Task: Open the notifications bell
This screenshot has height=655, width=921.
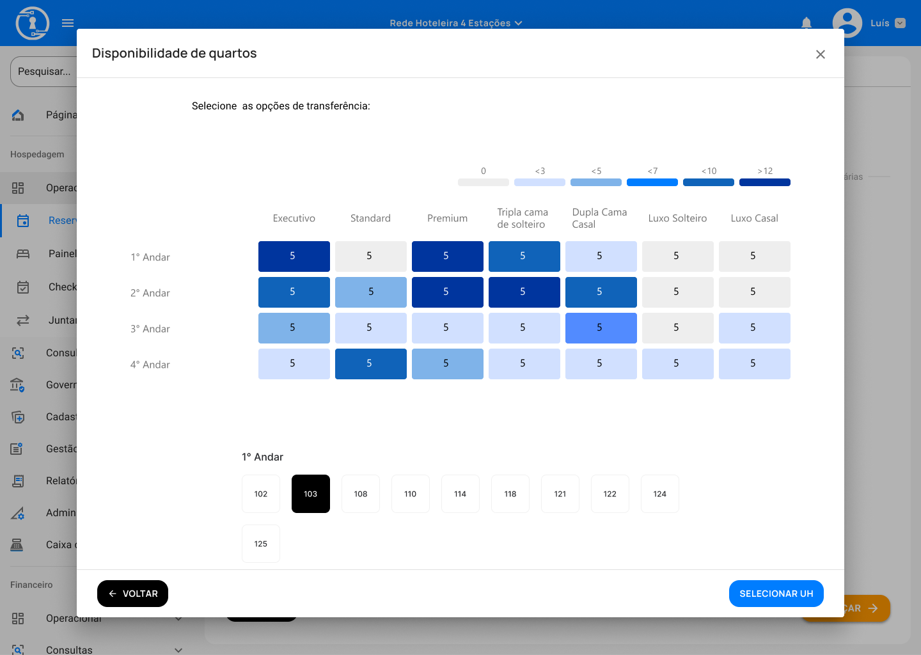Action: coord(806,23)
